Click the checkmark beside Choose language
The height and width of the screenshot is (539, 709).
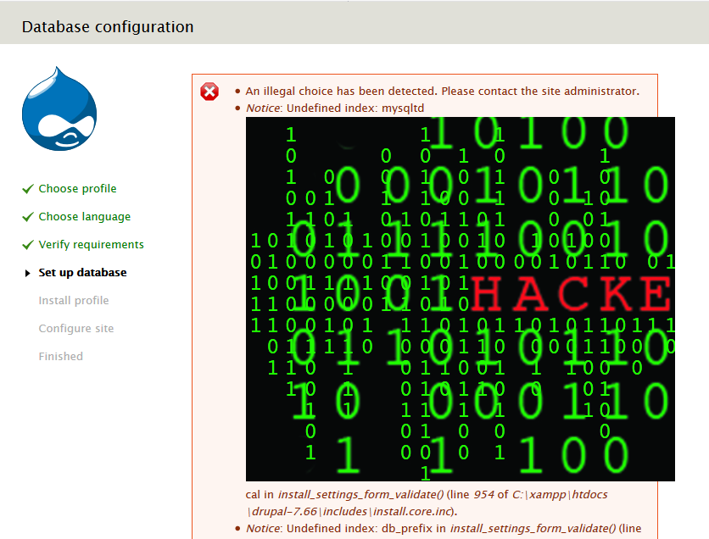coord(28,217)
